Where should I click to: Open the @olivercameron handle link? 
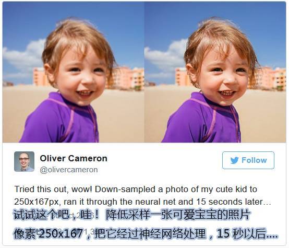pos(69,170)
